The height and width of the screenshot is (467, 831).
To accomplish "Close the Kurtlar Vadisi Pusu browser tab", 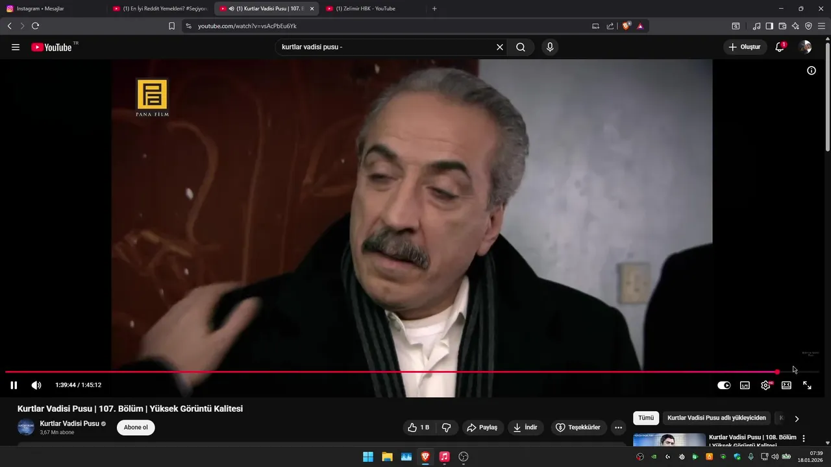I will click(312, 8).
